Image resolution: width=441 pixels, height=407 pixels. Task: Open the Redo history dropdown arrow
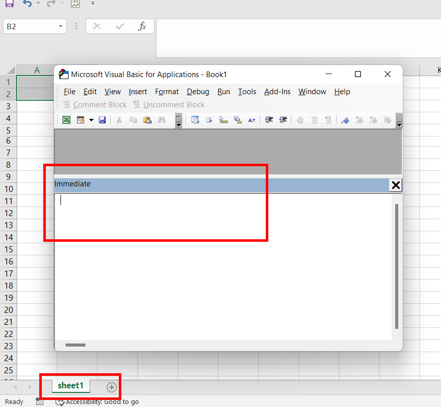[62, 3]
